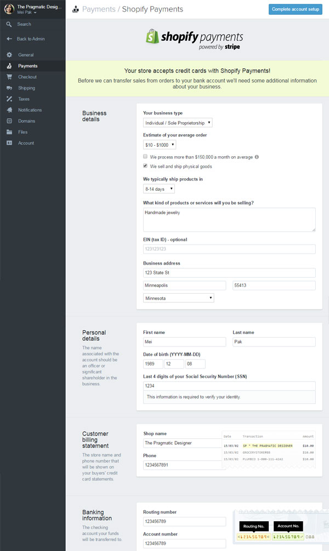Click the General gear icon
The image size is (329, 551).
tap(9, 55)
